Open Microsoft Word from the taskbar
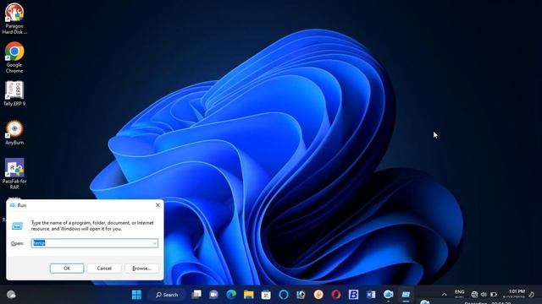The width and height of the screenshot is (542, 304). click(371, 295)
